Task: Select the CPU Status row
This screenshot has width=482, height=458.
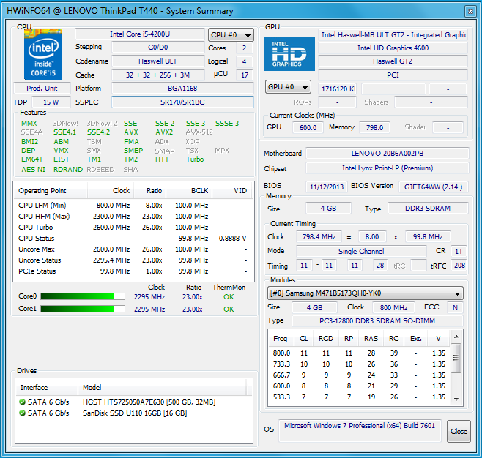Action: (133, 239)
